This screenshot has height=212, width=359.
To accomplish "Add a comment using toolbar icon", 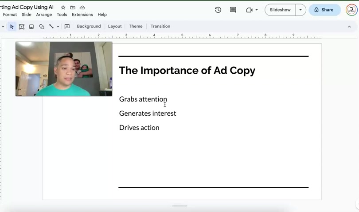I will click(67, 26).
